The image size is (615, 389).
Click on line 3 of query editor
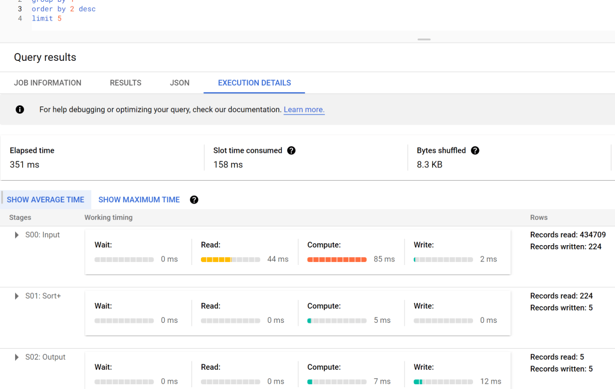point(63,9)
